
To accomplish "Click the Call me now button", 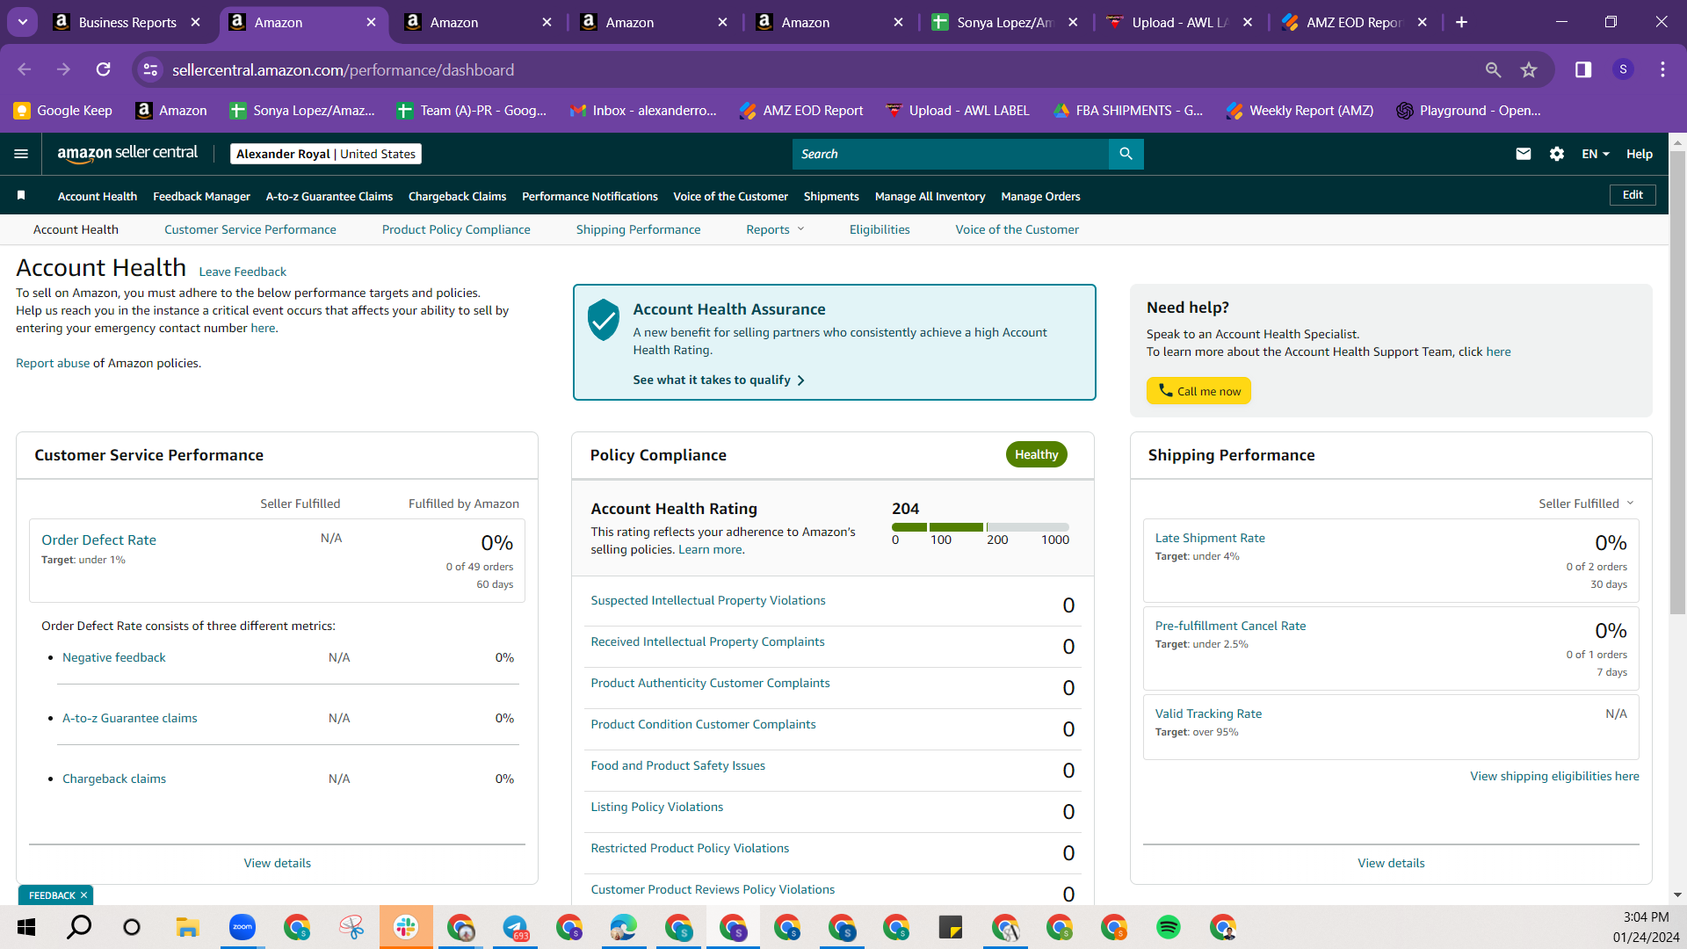I will coord(1198,391).
